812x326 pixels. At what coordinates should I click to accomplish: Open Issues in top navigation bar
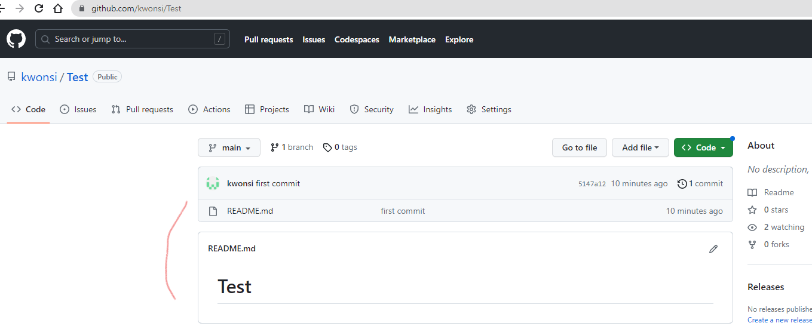point(314,39)
